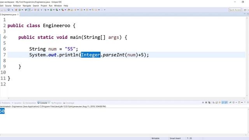Open Display Selected Console dropdown arrow
Screen dimensions: 249x140
coord(236,102)
